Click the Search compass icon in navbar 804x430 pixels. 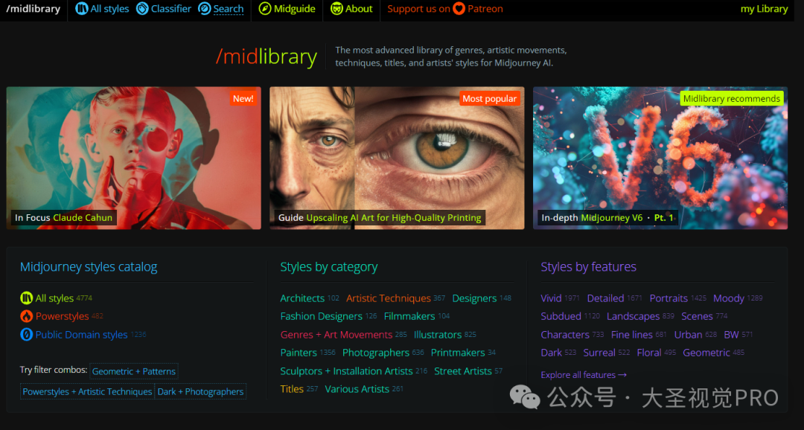pyautogui.click(x=204, y=9)
